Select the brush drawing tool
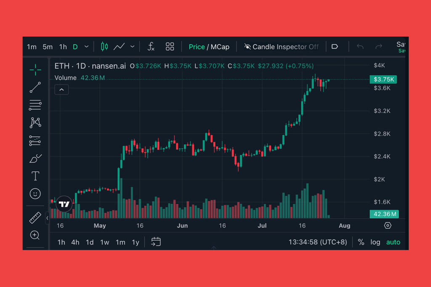Image resolution: width=431 pixels, height=287 pixels. (35, 158)
